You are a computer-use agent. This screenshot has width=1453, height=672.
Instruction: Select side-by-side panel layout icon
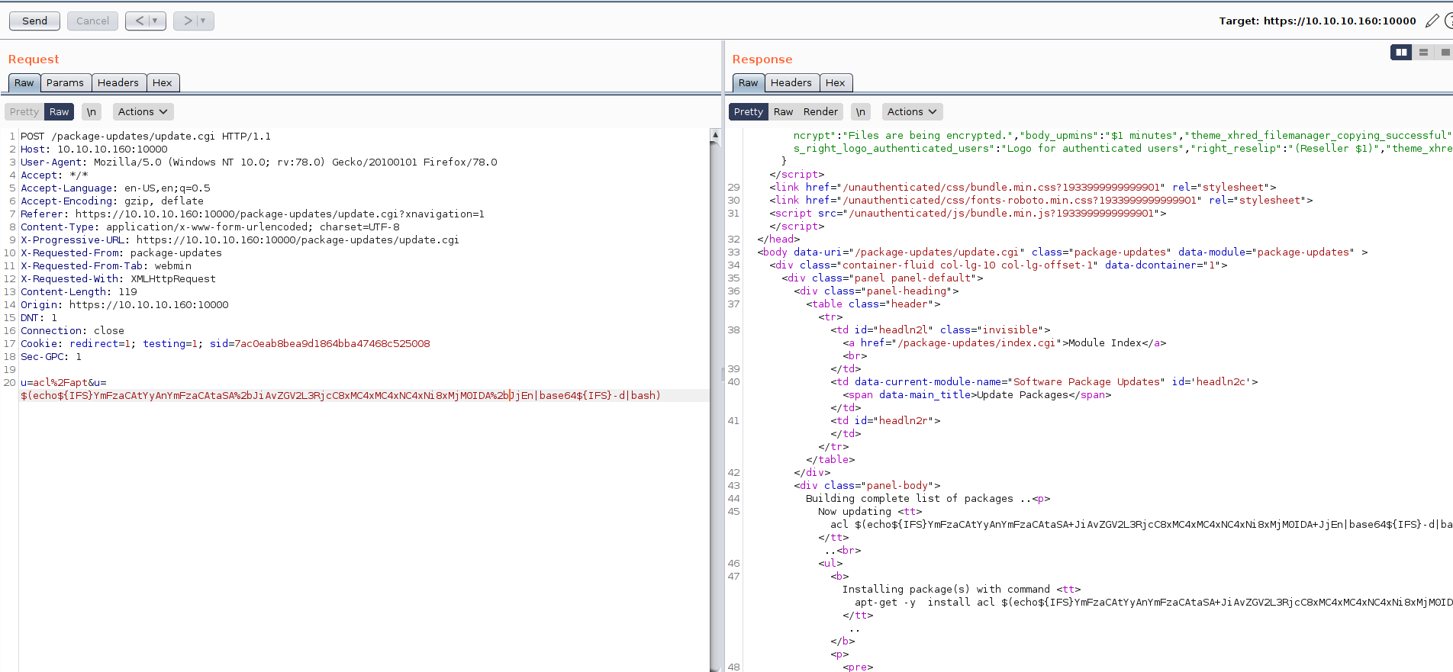pos(1401,52)
